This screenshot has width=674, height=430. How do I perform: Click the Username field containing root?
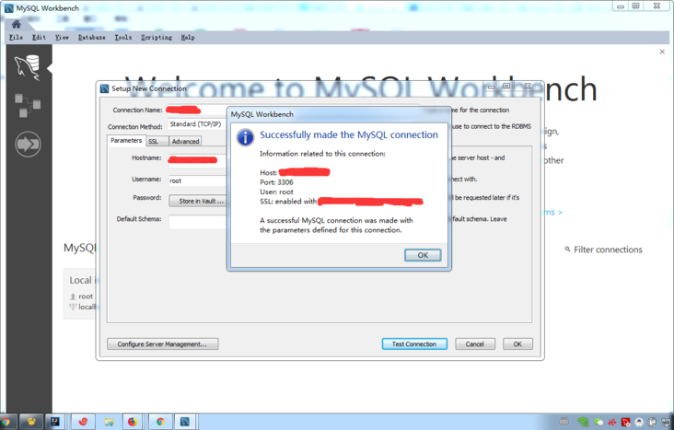point(197,180)
